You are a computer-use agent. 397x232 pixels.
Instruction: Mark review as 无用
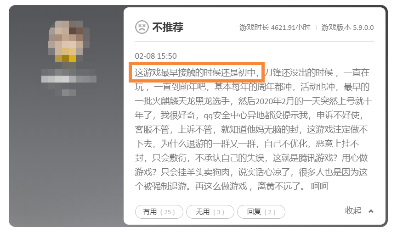[x=210, y=212]
